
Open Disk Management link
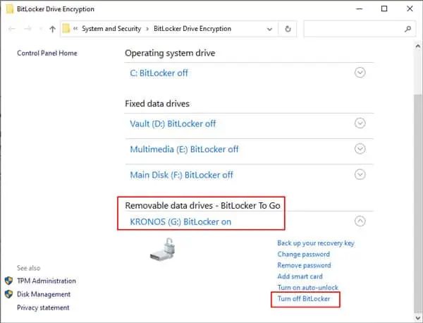(44, 294)
